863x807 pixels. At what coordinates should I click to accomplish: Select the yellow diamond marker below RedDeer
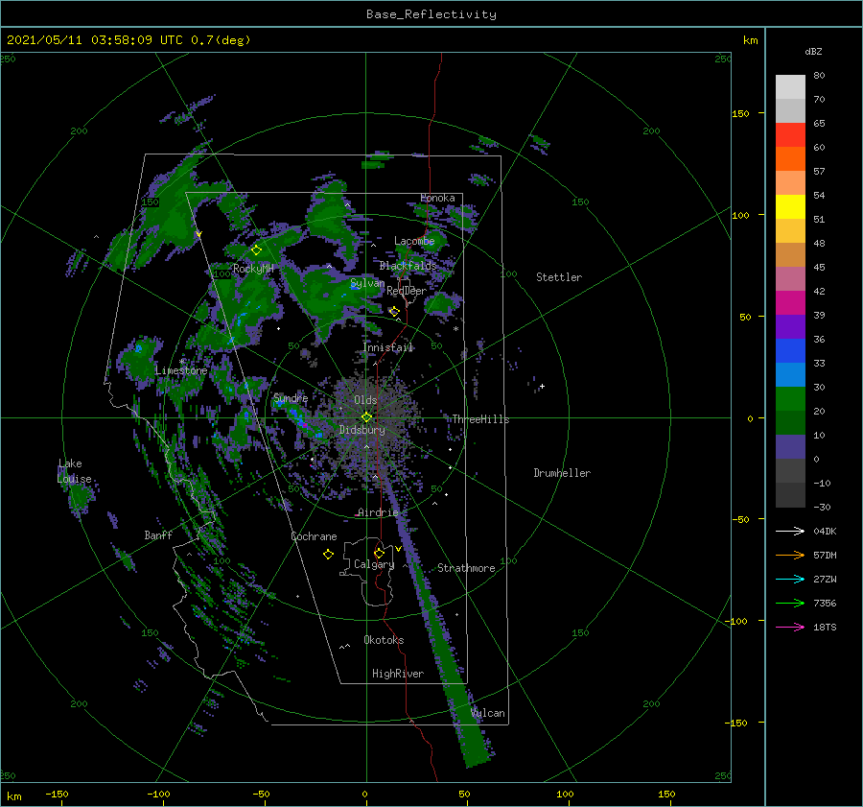[394, 312]
